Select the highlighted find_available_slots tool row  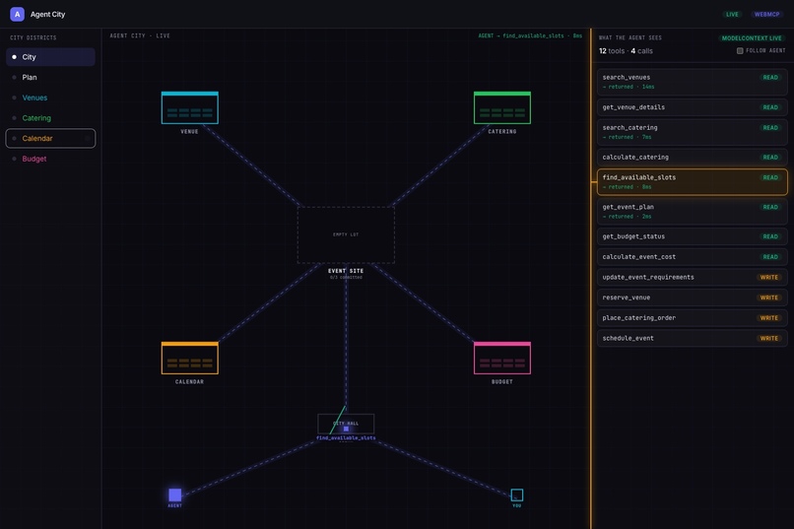point(693,181)
